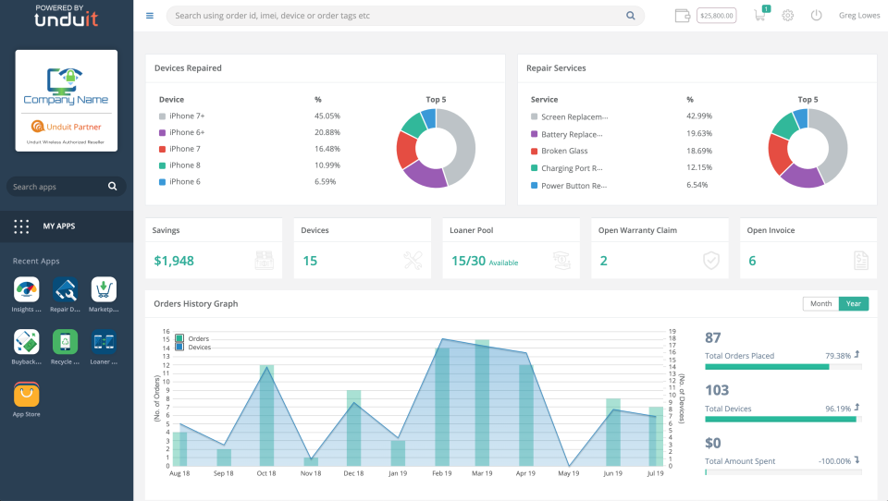Toggle the Devices legend checkbox in graph

[x=179, y=347]
